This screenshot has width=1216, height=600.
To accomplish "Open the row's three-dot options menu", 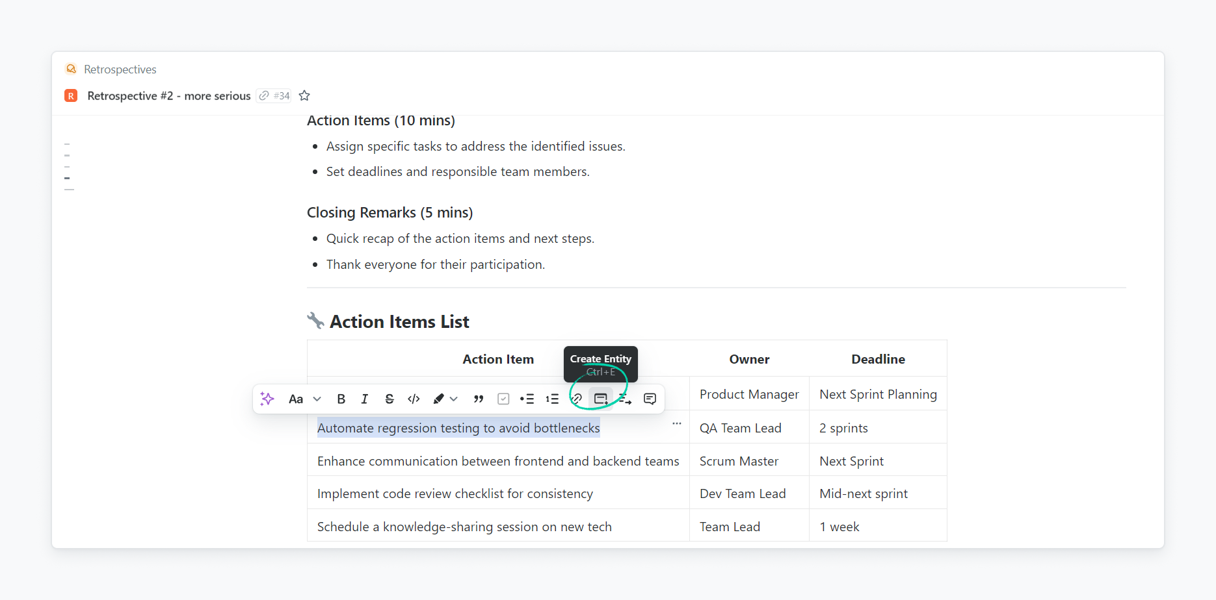I will (676, 423).
